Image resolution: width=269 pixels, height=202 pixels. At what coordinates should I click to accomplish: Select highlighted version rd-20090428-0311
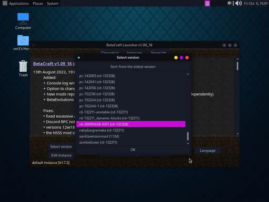[131, 124]
